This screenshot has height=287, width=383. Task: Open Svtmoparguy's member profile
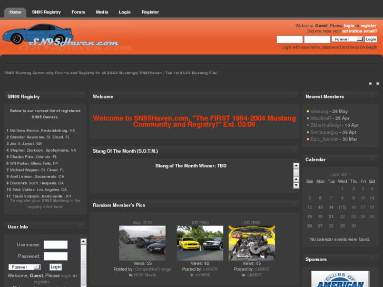[x=325, y=132]
